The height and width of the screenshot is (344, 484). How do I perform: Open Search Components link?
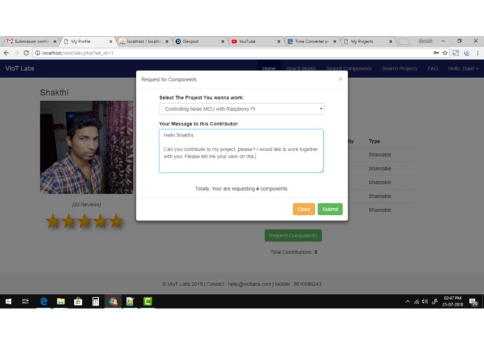pyautogui.click(x=349, y=68)
